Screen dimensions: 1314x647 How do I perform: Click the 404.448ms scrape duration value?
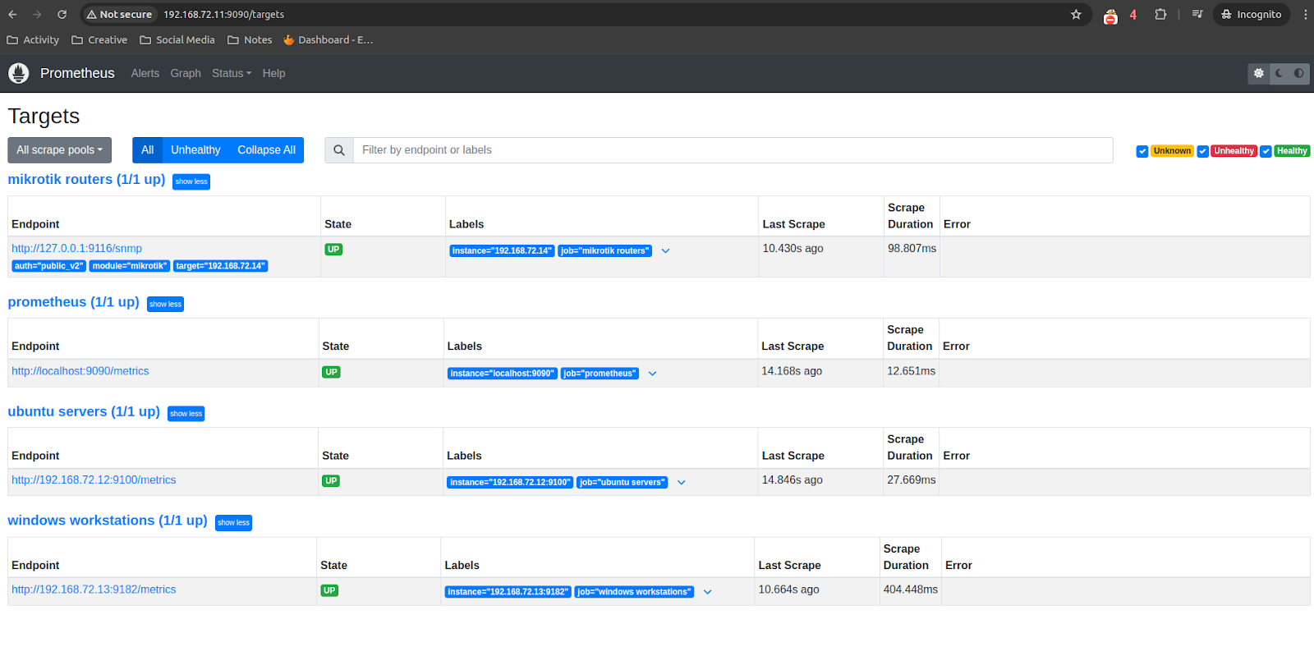pyautogui.click(x=910, y=590)
